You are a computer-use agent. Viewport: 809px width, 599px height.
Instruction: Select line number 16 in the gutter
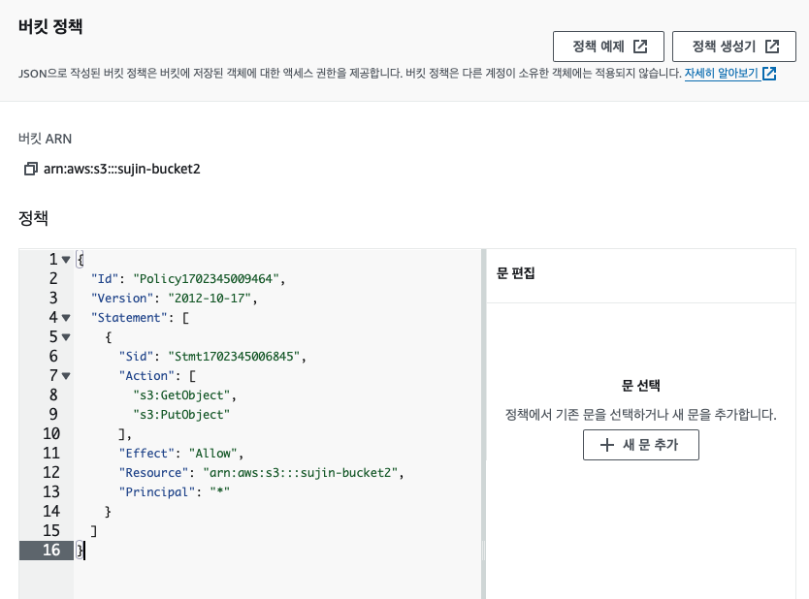click(x=51, y=550)
